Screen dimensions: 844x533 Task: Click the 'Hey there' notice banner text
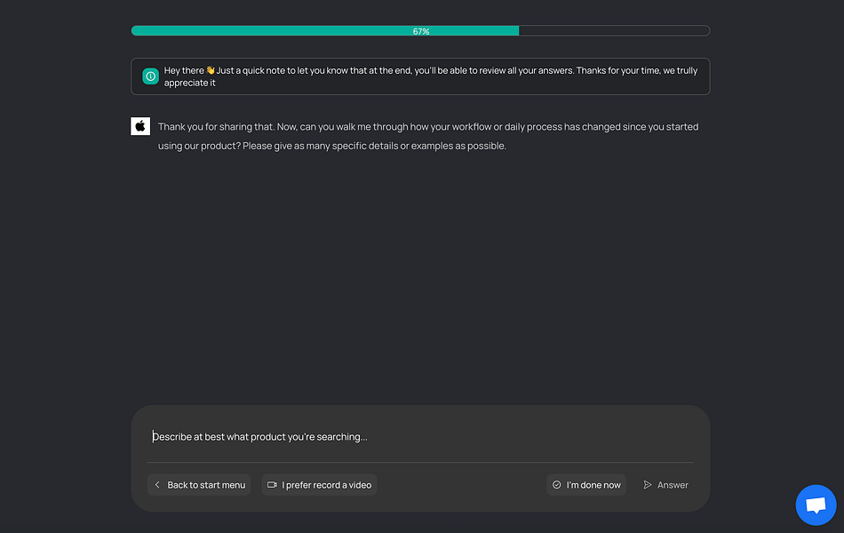[426, 76]
